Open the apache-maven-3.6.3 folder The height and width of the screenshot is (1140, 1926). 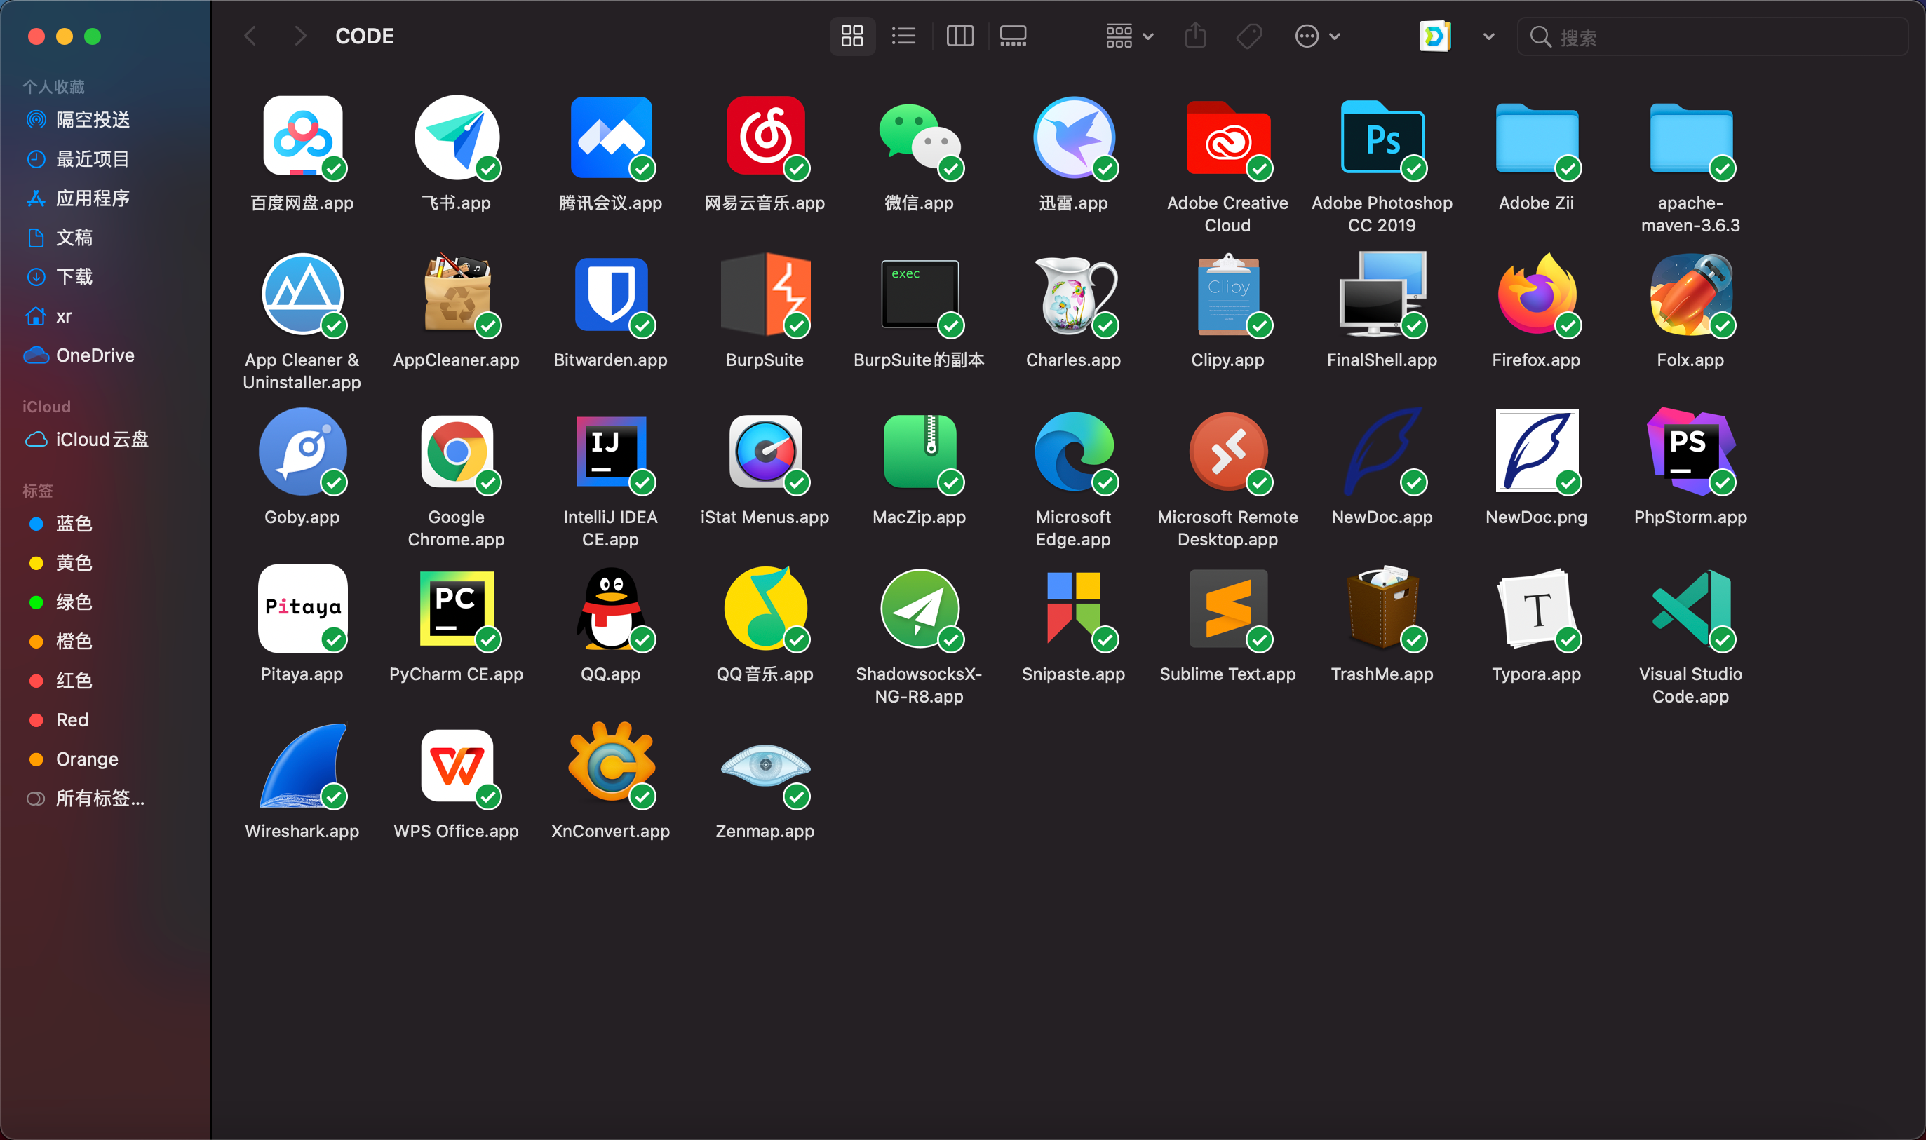click(1691, 138)
